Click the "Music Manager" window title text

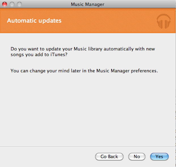[87, 4]
